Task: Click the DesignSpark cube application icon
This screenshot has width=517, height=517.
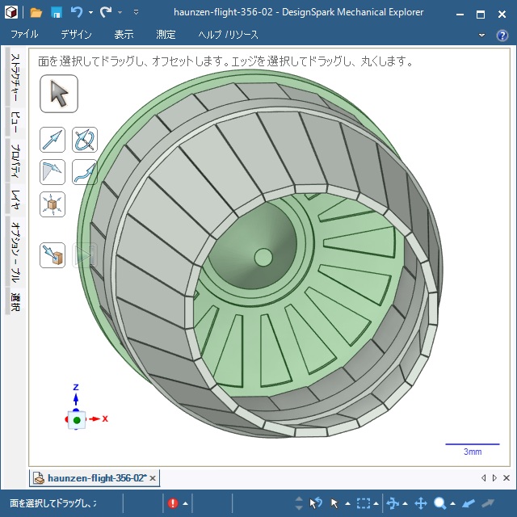Action: 11,13
